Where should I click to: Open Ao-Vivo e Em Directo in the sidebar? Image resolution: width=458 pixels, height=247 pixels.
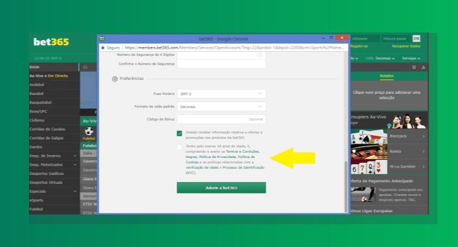coord(54,76)
